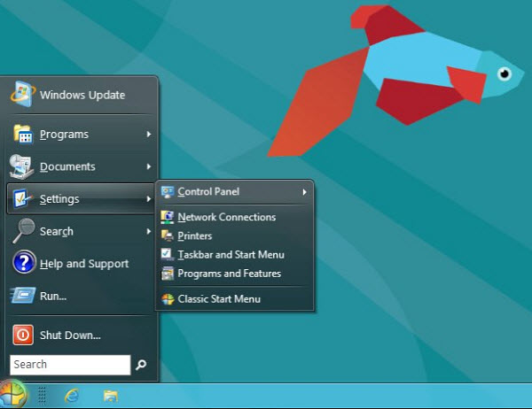Open File Explorer from the taskbar
The image size is (532, 409).
coord(111,396)
